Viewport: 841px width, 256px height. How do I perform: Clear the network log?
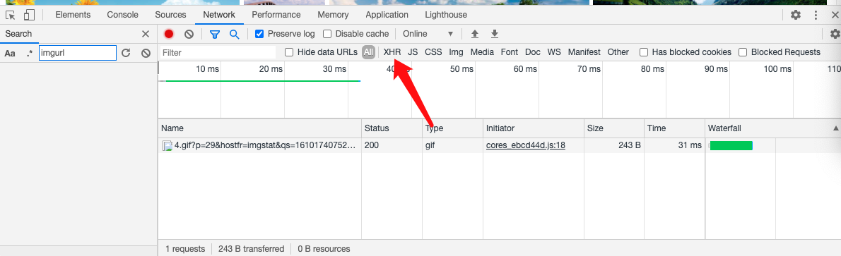point(189,34)
